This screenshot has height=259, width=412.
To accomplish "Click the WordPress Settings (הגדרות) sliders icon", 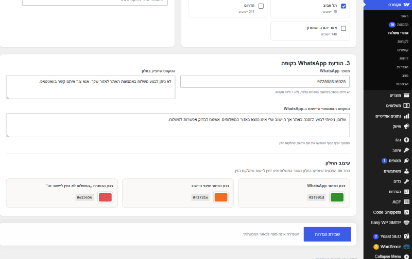I will coord(406,192).
